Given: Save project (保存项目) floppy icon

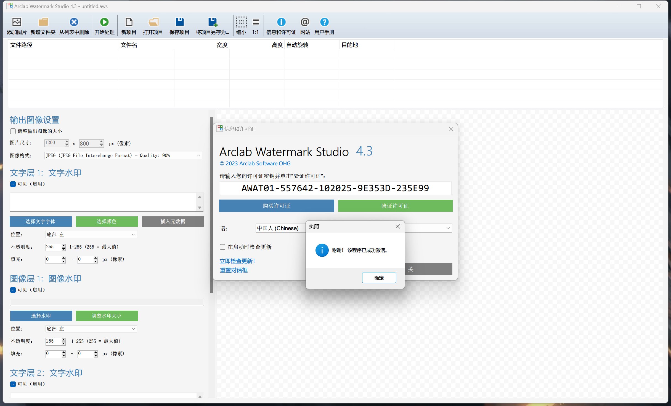Looking at the screenshot, I should click(x=179, y=22).
